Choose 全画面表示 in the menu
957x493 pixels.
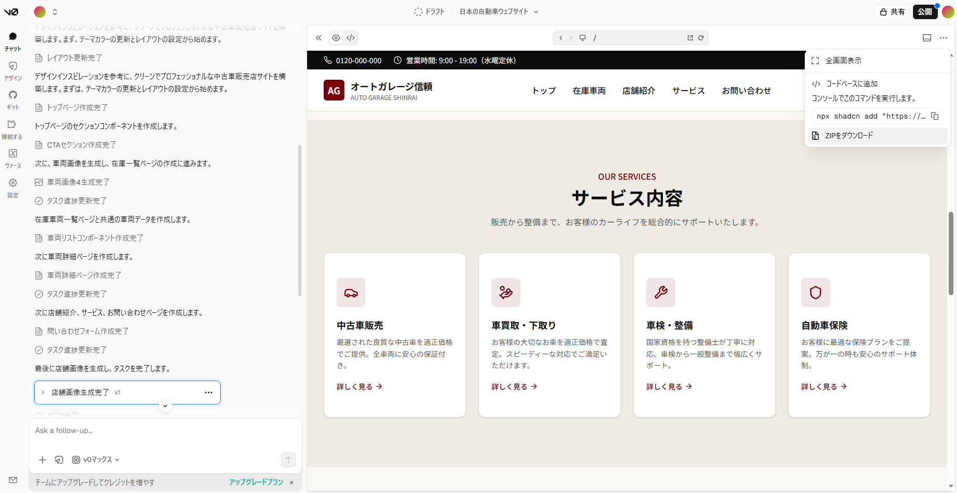click(844, 60)
